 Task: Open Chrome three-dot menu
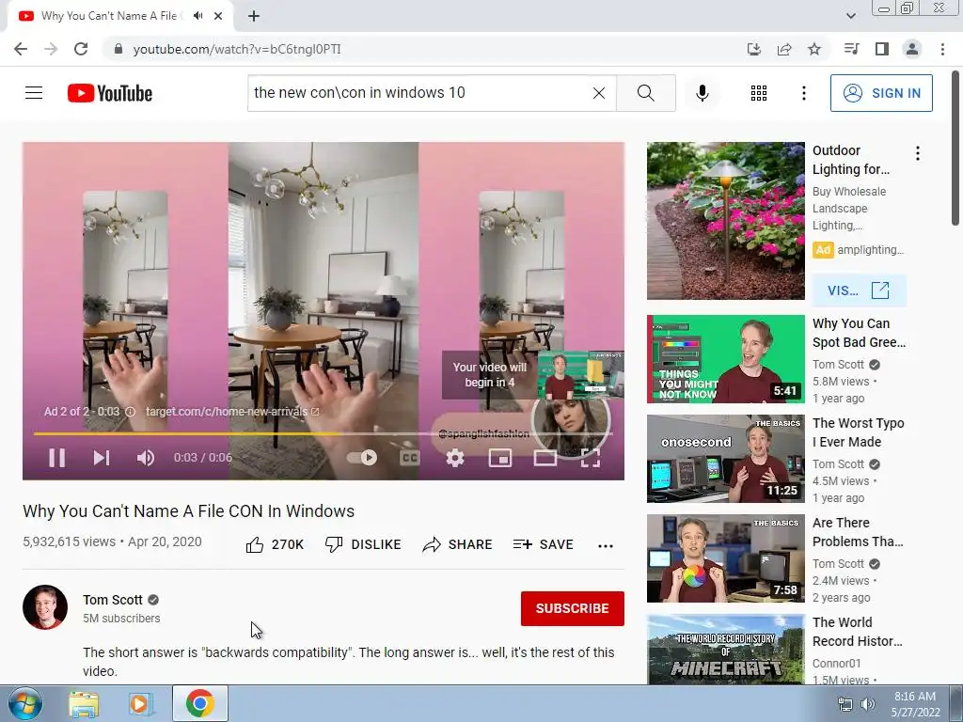(942, 49)
